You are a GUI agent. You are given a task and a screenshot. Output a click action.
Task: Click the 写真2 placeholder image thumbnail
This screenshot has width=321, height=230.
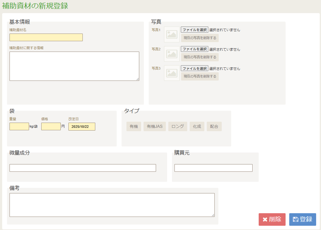coord(172,54)
